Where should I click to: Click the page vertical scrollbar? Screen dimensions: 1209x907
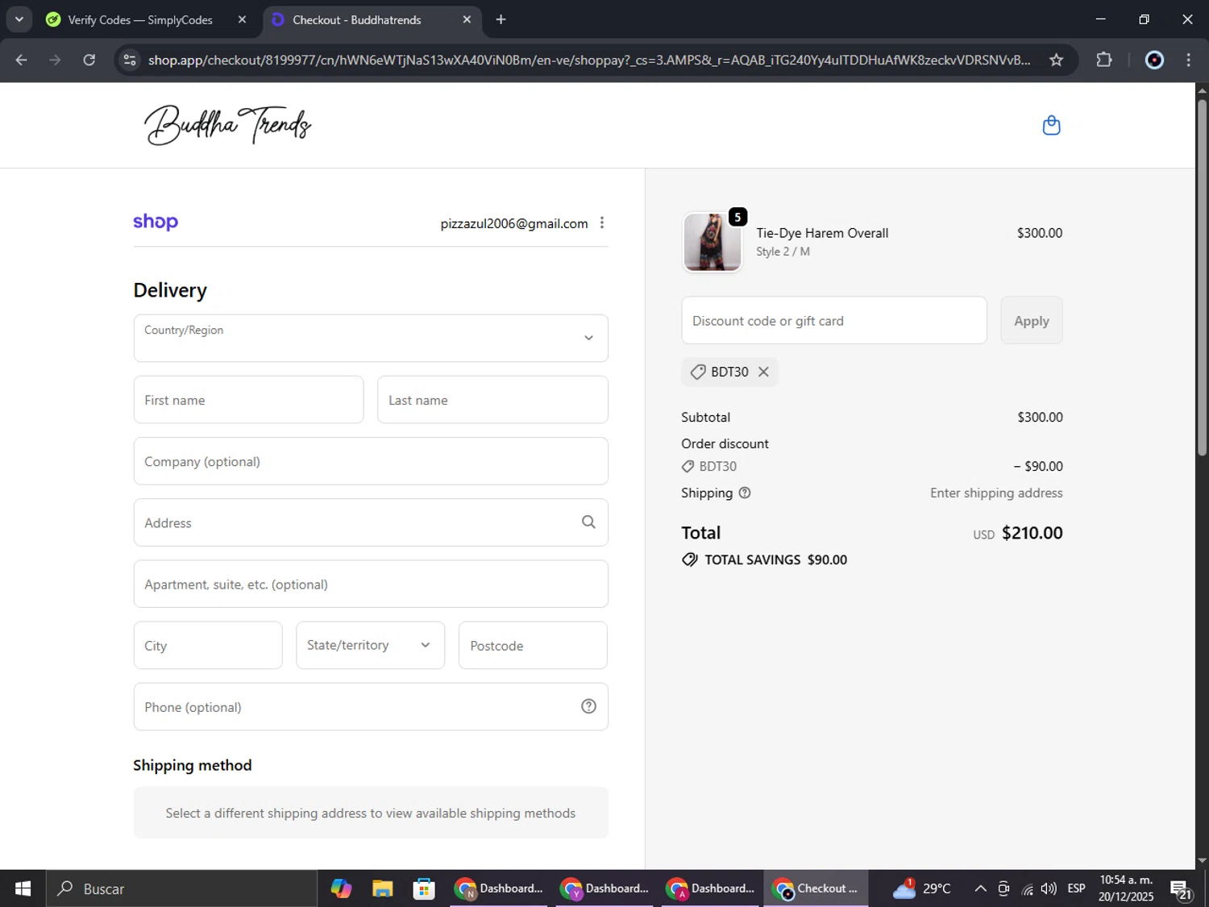coord(1202,278)
